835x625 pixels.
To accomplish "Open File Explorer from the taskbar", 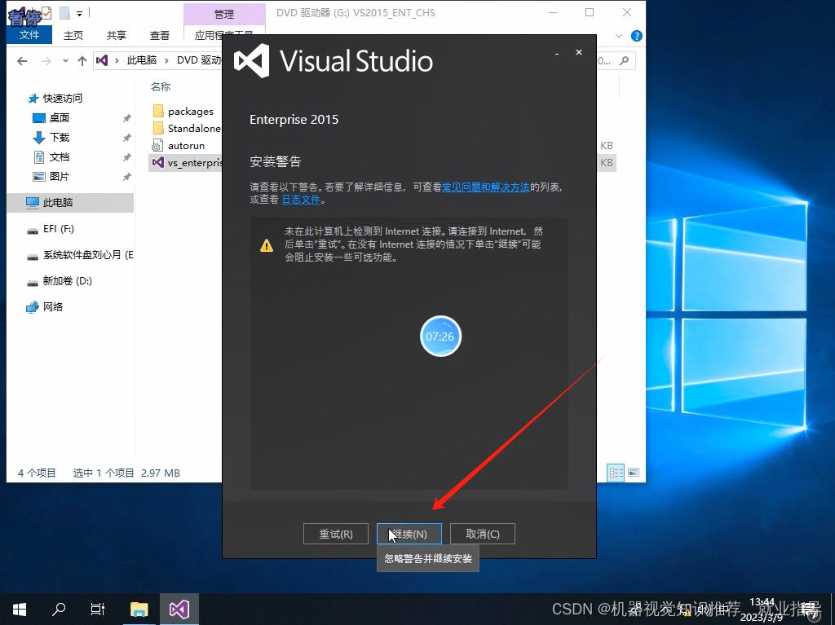I will pyautogui.click(x=138, y=609).
